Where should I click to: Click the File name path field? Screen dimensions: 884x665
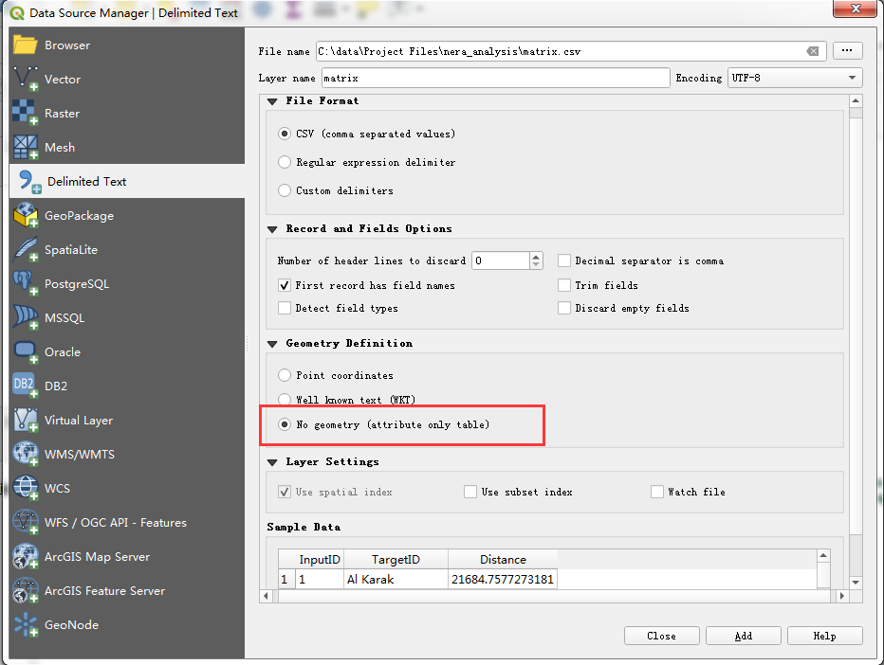[x=571, y=51]
